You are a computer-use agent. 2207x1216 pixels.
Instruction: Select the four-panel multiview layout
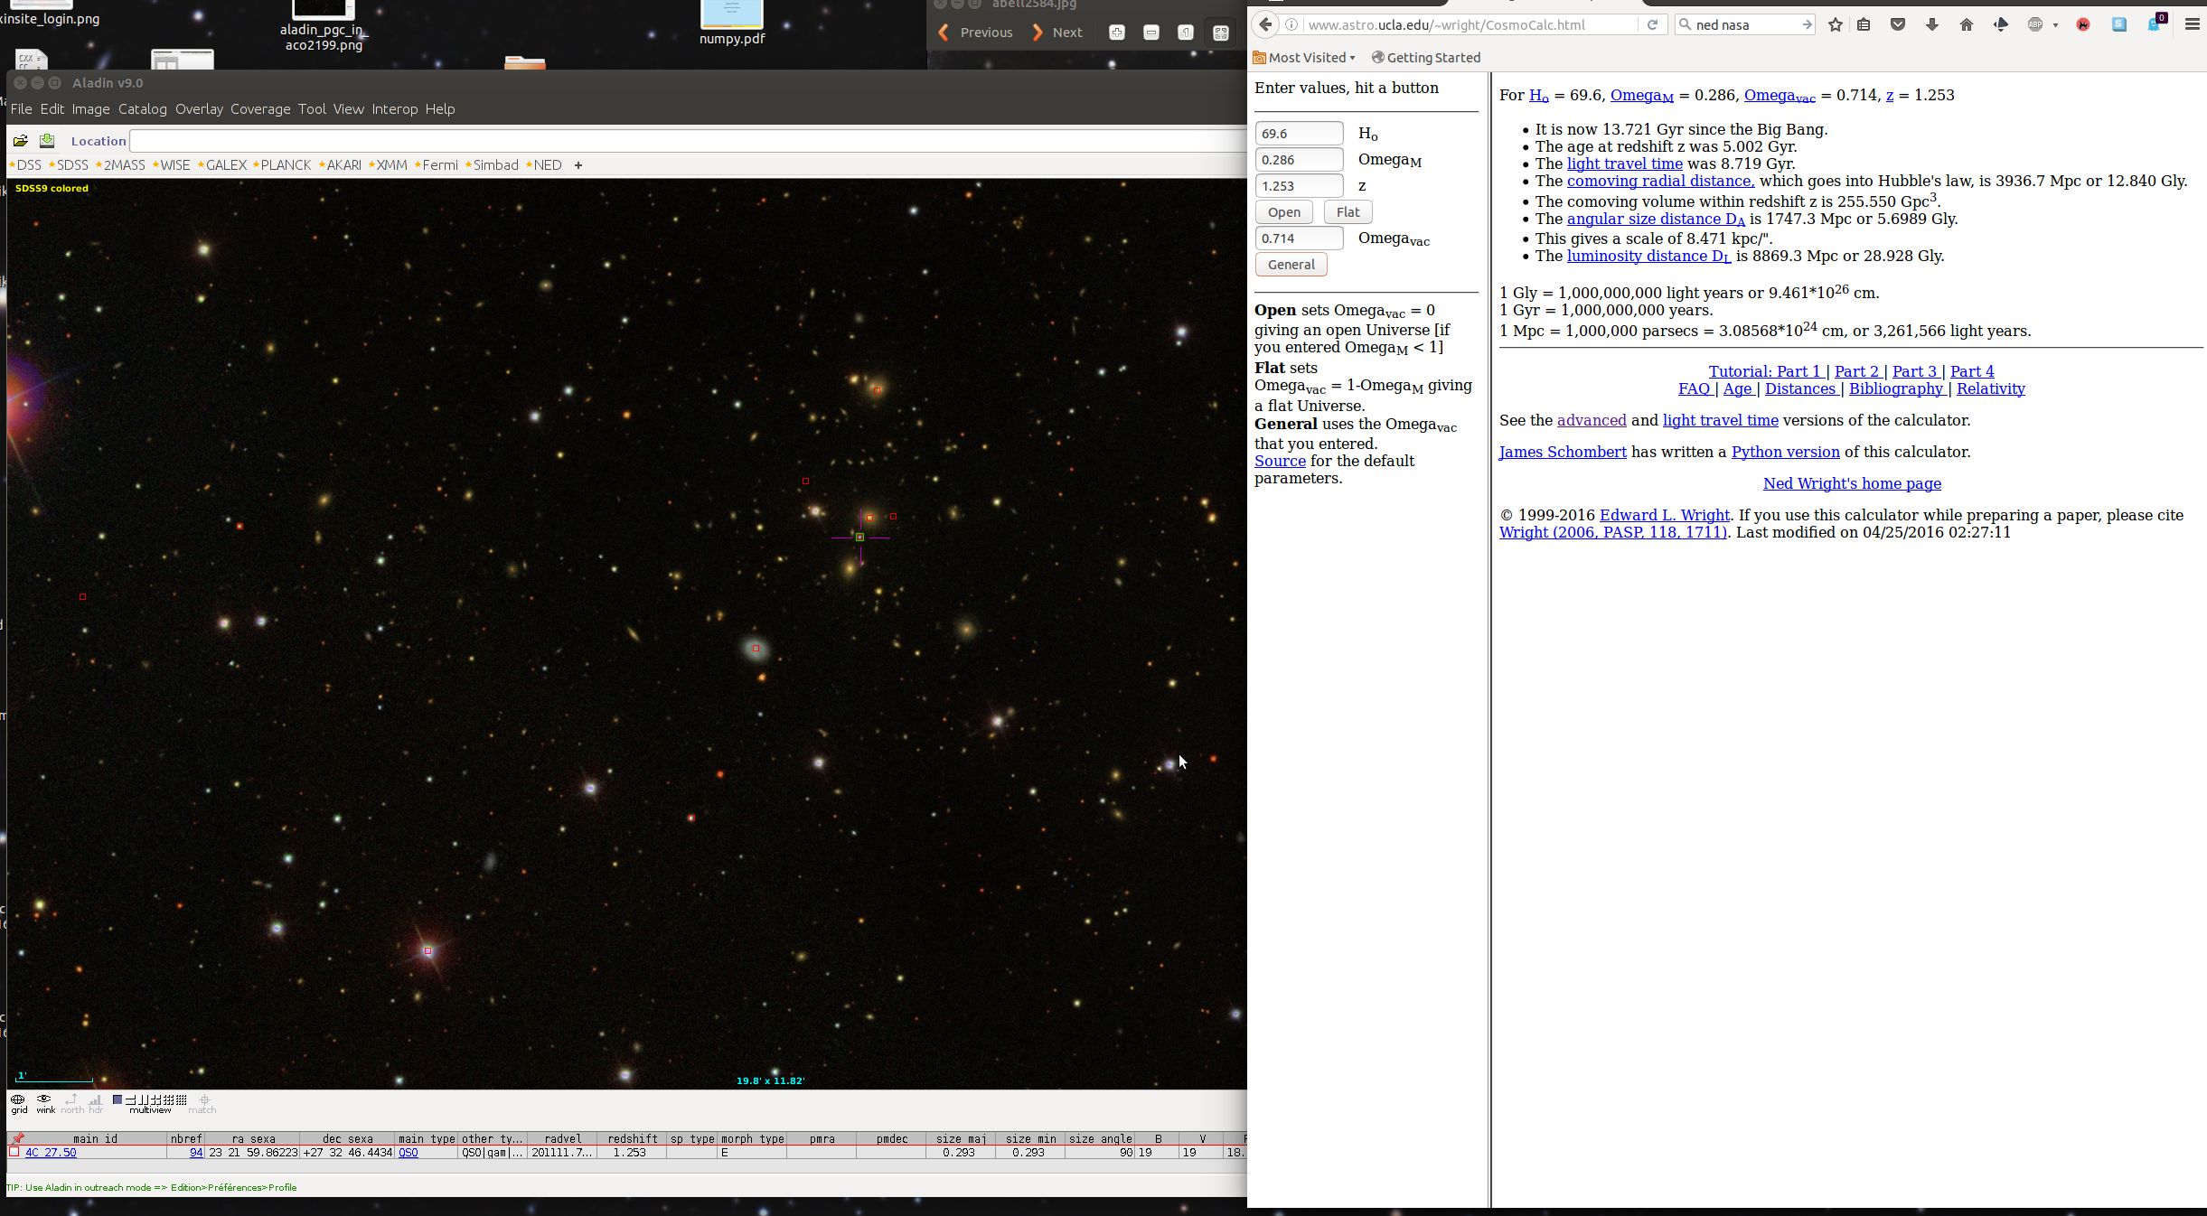(156, 1099)
